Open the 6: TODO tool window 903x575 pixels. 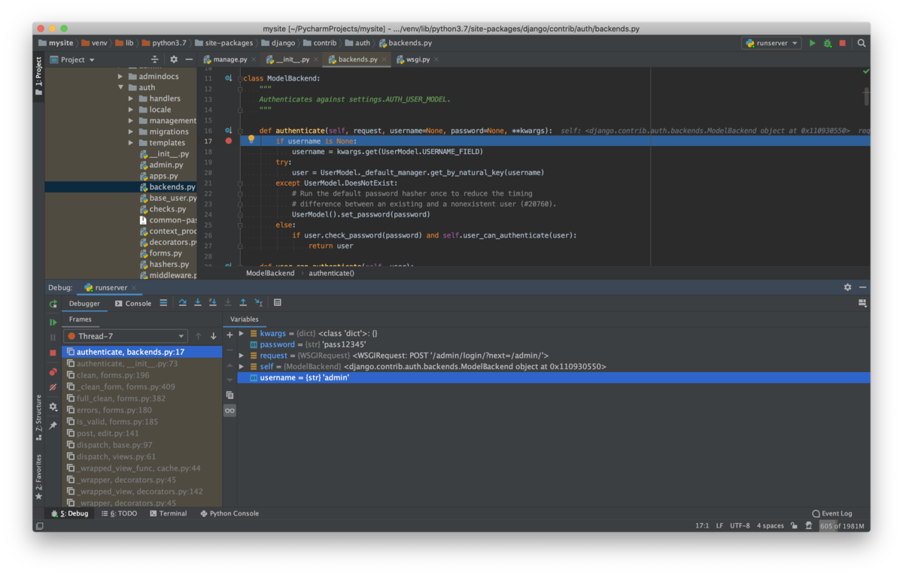[x=119, y=514]
